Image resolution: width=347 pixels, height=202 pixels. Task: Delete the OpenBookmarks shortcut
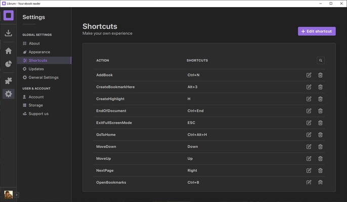pos(320,182)
